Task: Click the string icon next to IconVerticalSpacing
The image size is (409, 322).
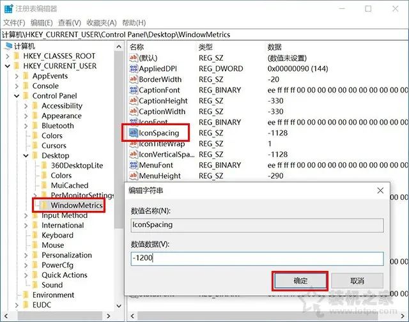Action: tap(134, 154)
